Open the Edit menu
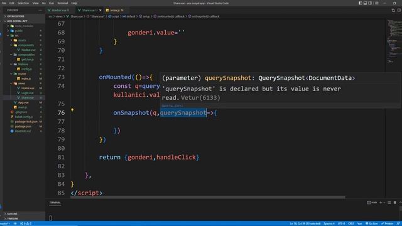402x226 pixels. pos(12,3)
